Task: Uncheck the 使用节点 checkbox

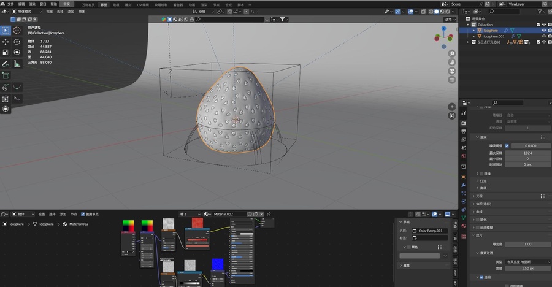Action: 83,214
